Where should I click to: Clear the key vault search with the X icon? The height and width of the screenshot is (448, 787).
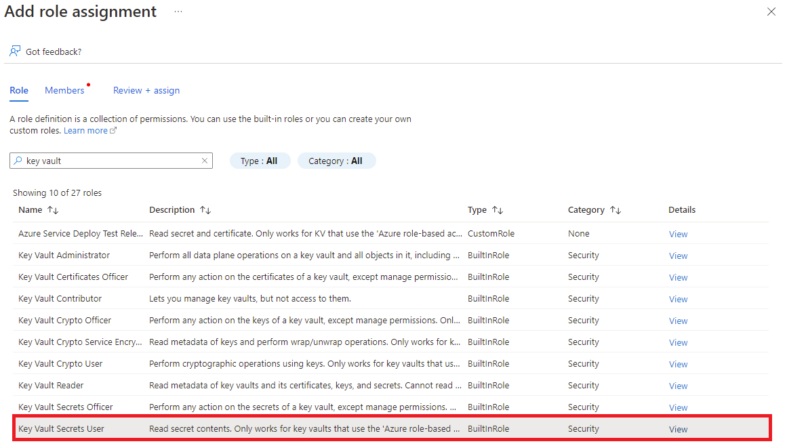tap(204, 161)
